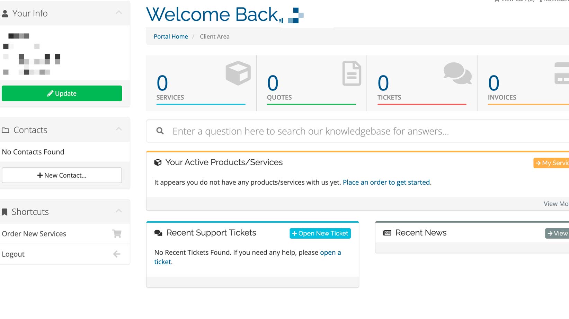This screenshot has width=569, height=319.
Task: Click the knowledgebase search magnifier icon
Action: click(160, 131)
